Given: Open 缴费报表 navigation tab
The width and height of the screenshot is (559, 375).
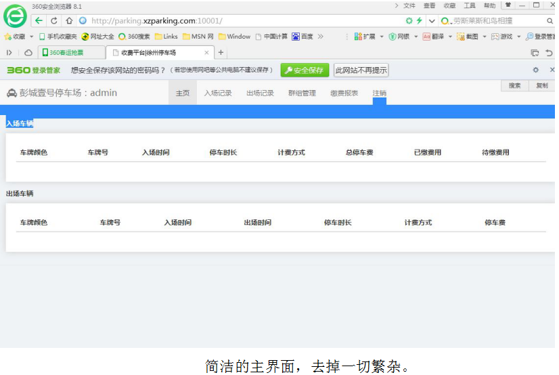Looking at the screenshot, I should (x=344, y=93).
